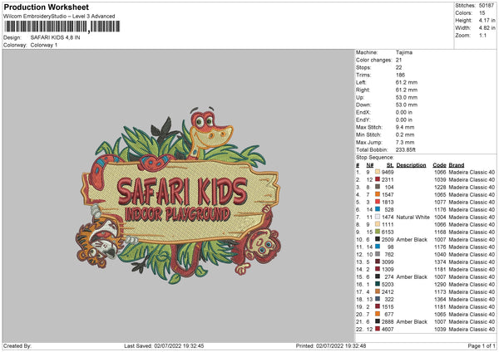Click stitch count 5203 in stop row 16
Screen dimensions: 499x352
tap(388, 284)
